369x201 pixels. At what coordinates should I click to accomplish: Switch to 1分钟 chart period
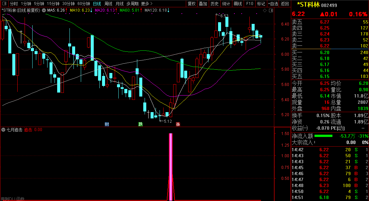pyautogui.click(x=26, y=4)
